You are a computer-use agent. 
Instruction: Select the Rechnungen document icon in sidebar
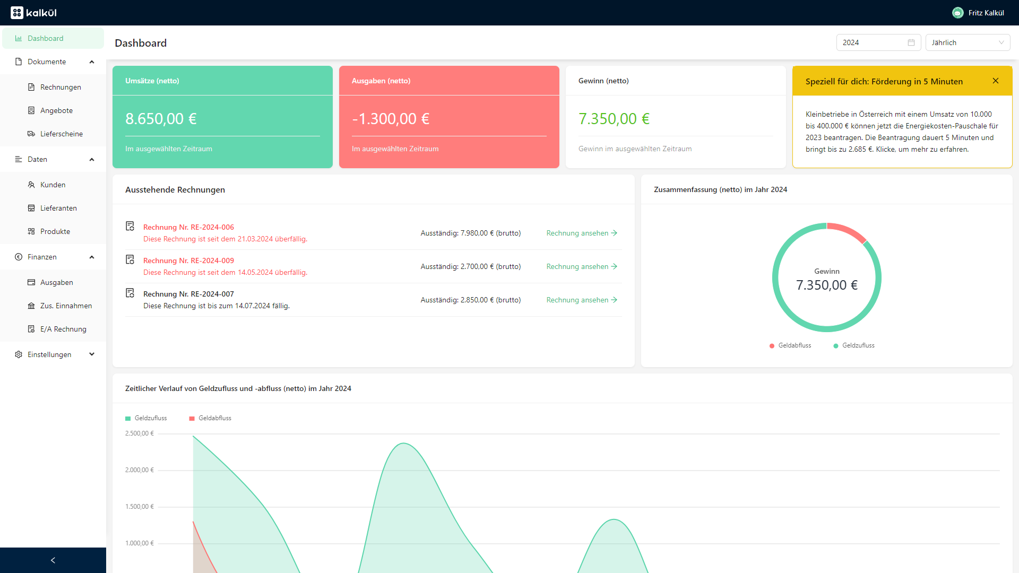[x=31, y=87]
